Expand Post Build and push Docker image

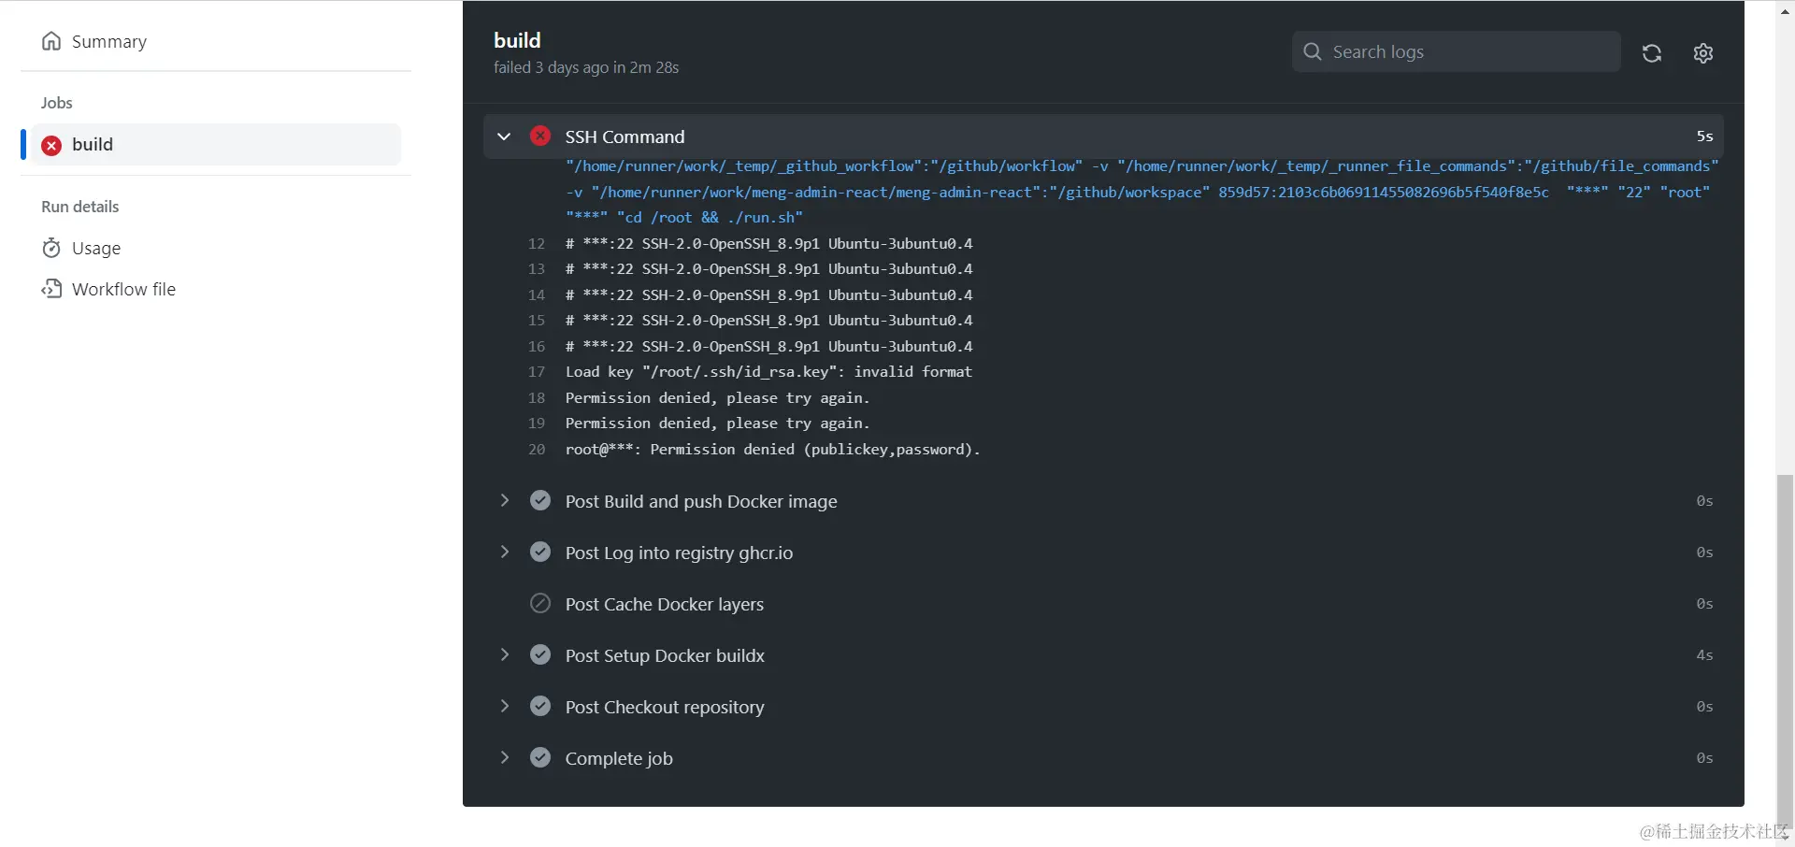[x=504, y=501]
